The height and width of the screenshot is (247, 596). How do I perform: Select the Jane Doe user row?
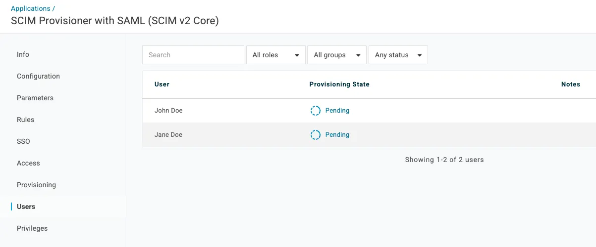(168, 135)
